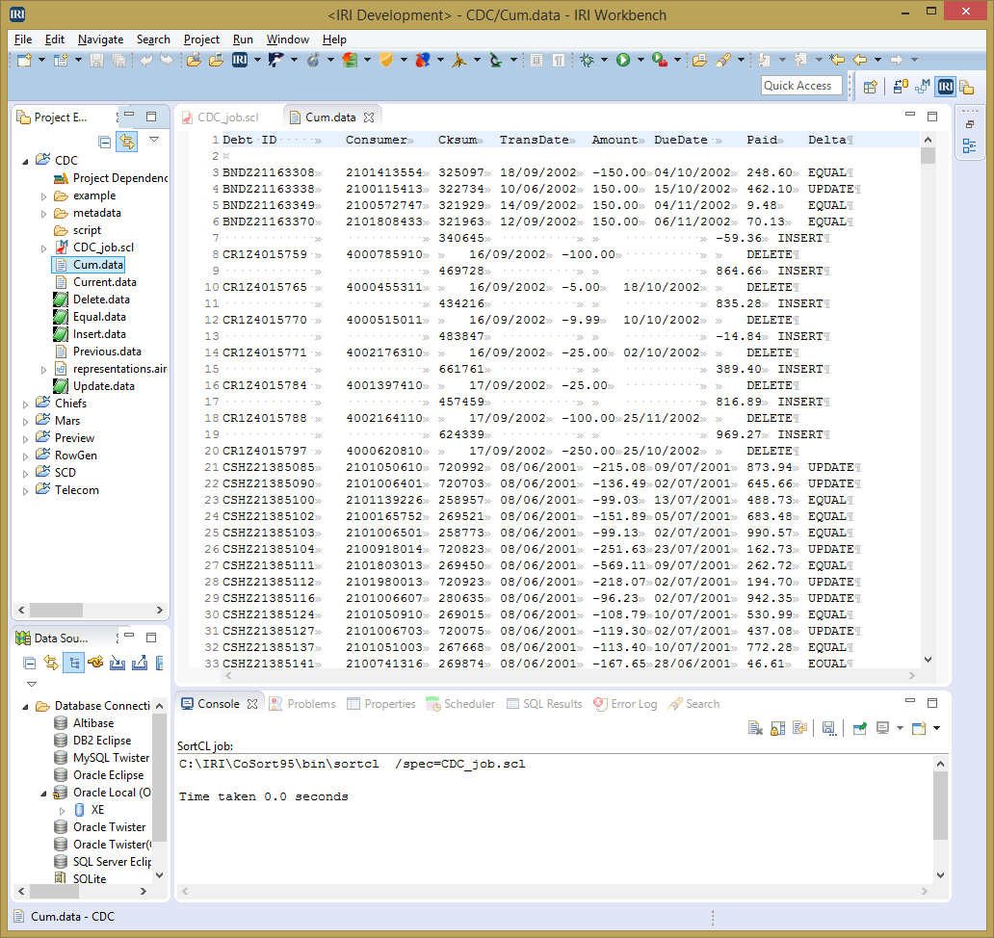994x938 pixels.
Task: Open dropdown arrow next to New icon
Action: click(41, 61)
